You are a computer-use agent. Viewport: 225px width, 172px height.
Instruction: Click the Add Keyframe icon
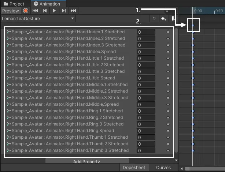pyautogui.click(x=164, y=19)
